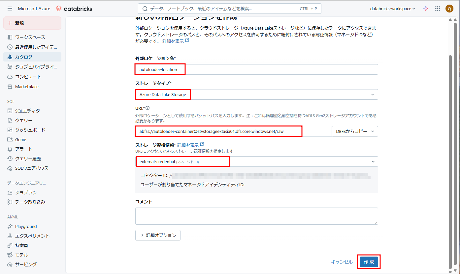Click the Marketplace store icon

[10, 87]
